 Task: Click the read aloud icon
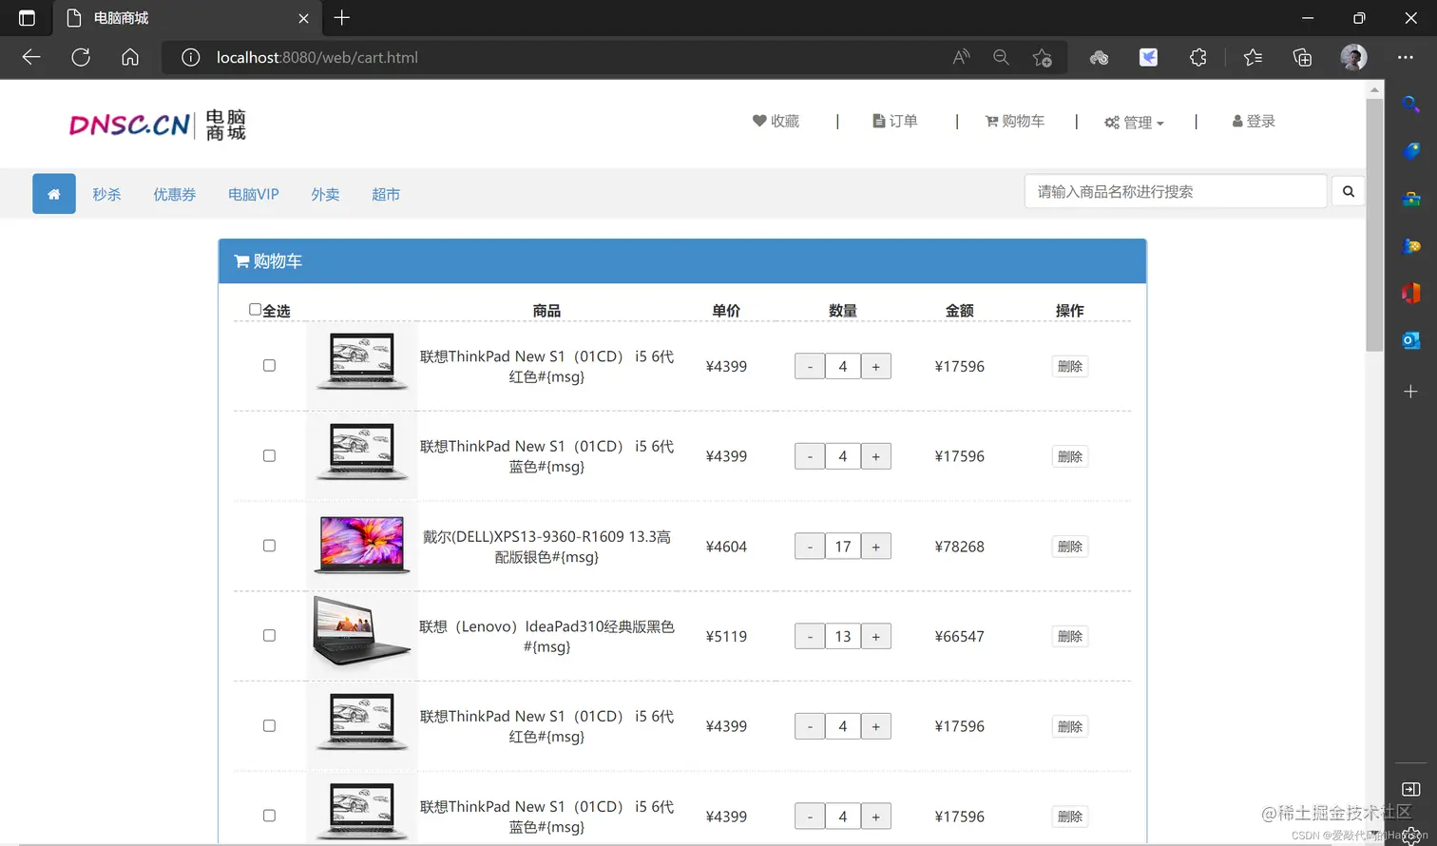click(961, 57)
